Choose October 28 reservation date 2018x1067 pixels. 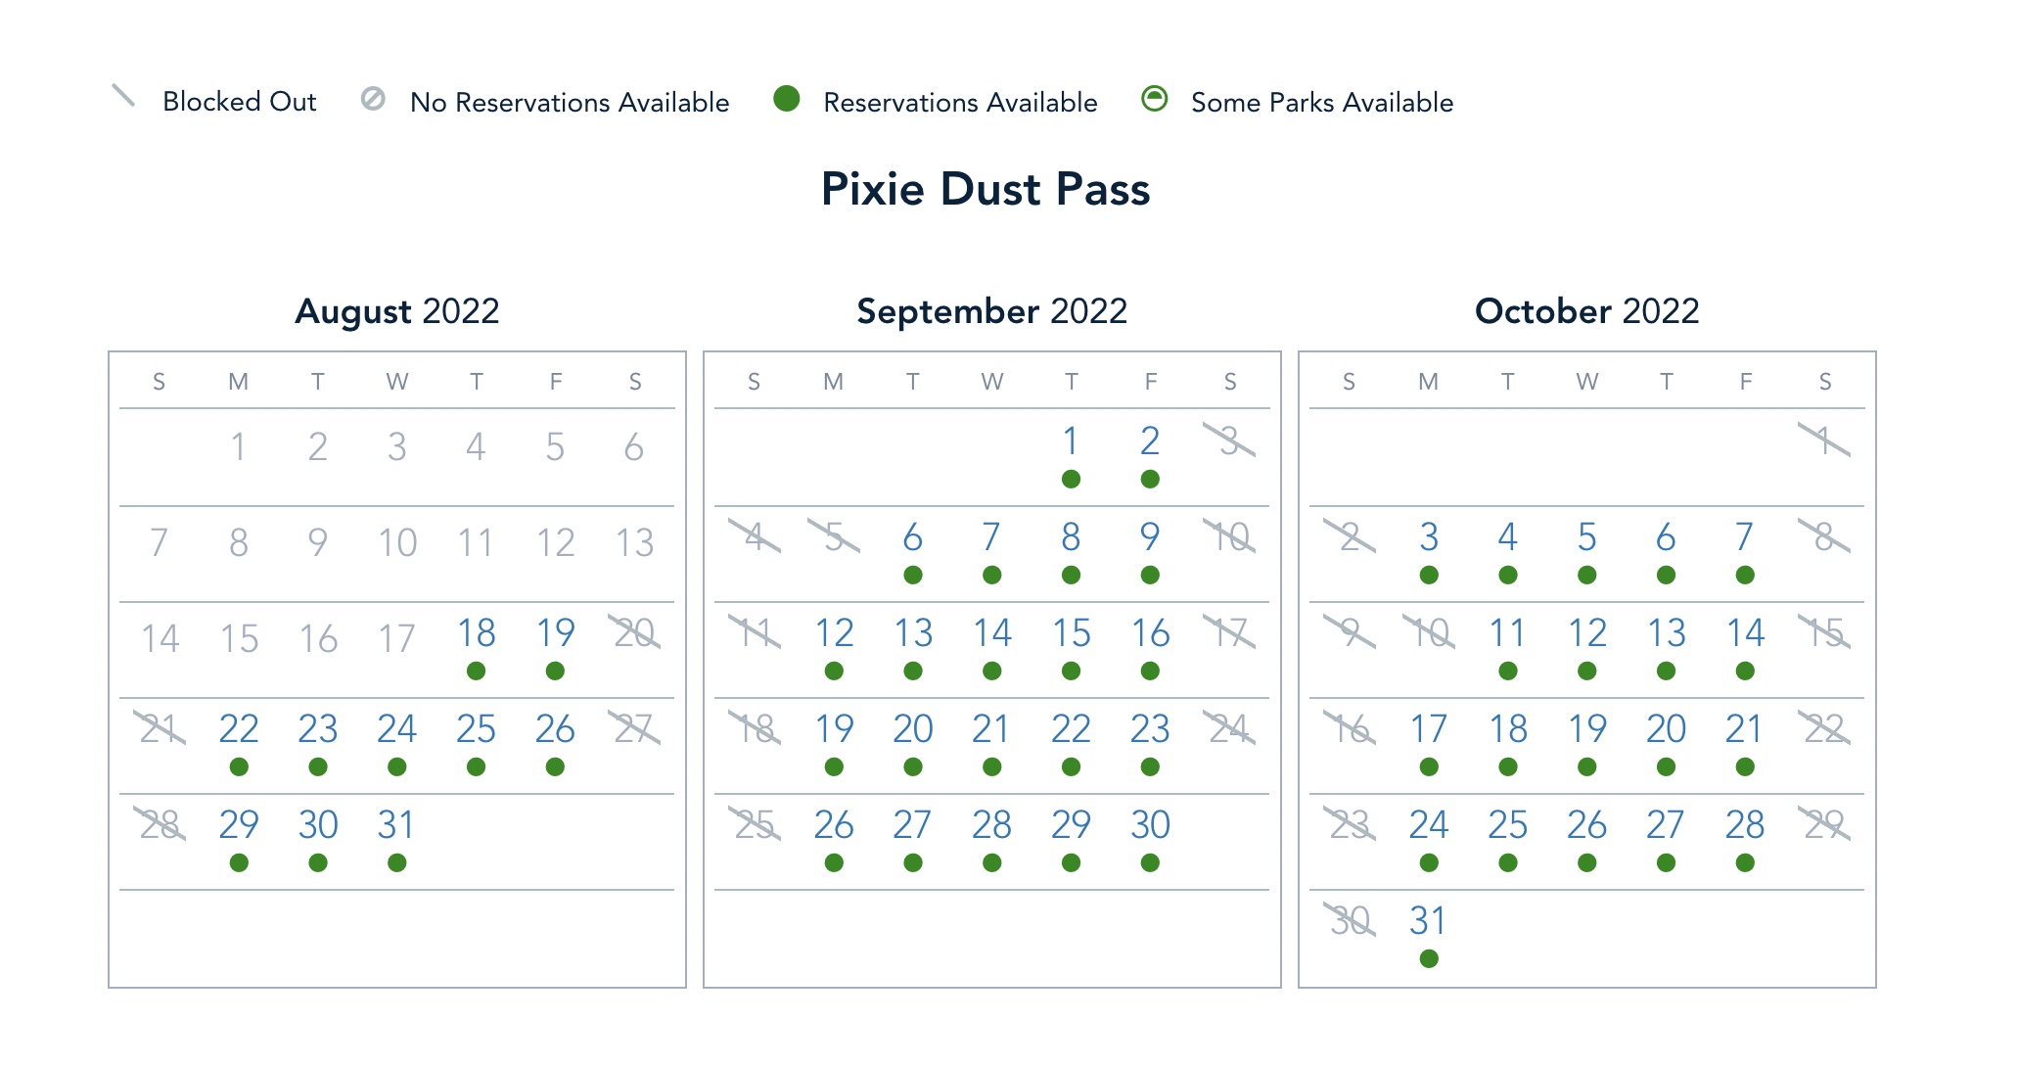pyautogui.click(x=1745, y=825)
